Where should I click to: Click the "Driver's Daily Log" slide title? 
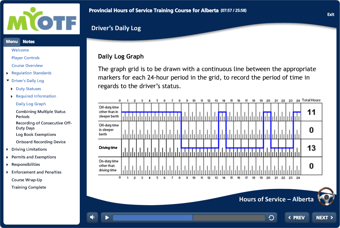point(116,28)
